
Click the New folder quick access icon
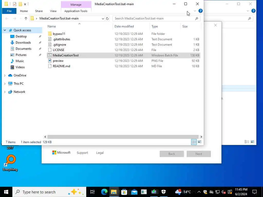(x=20, y=4)
